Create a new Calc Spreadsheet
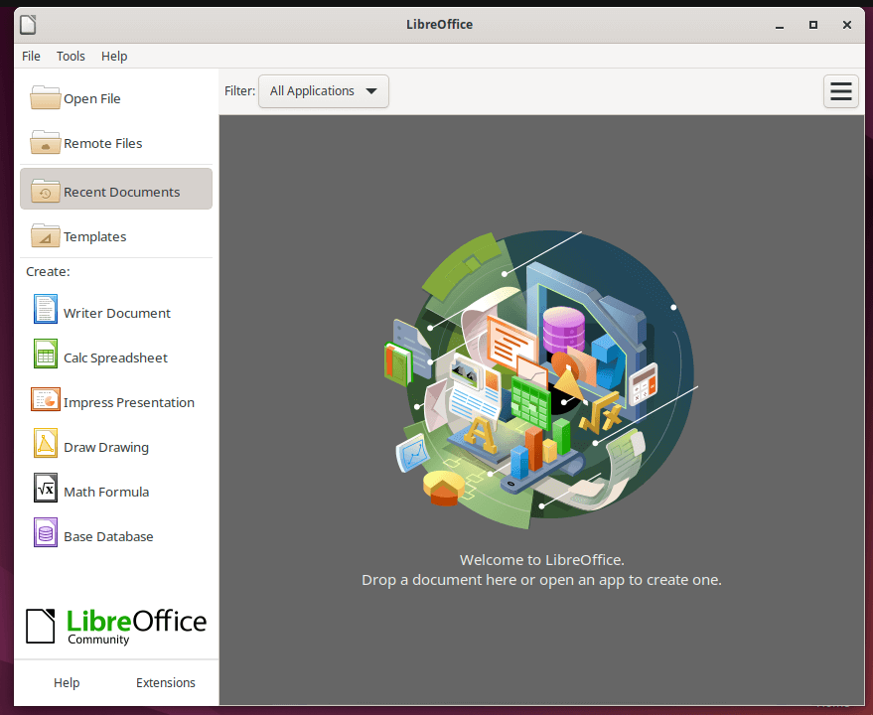 point(116,357)
